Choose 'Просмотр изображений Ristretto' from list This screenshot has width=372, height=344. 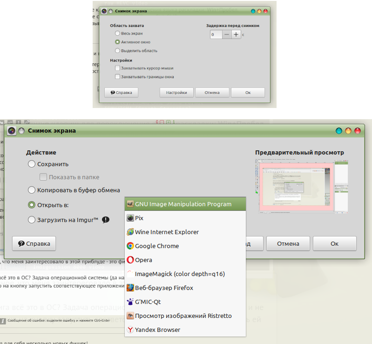point(183,316)
